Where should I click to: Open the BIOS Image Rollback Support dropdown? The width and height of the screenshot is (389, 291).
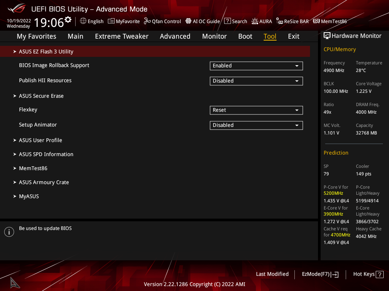[x=256, y=66]
